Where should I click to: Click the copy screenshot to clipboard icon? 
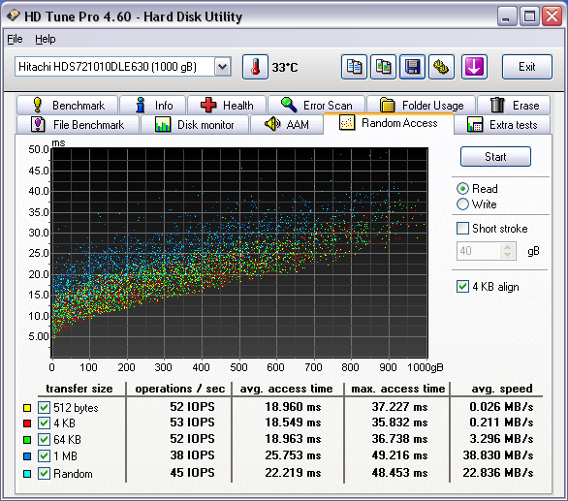click(383, 67)
